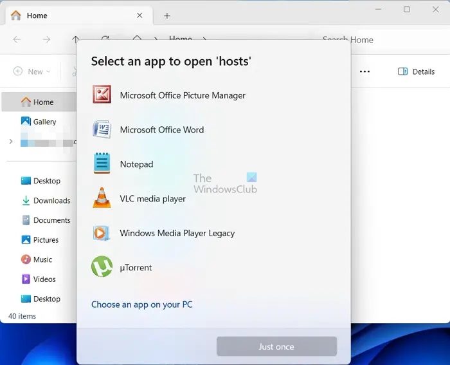Expand the blurred tree item chevron
Screen dimensions: 450x365
[x=11, y=142]
